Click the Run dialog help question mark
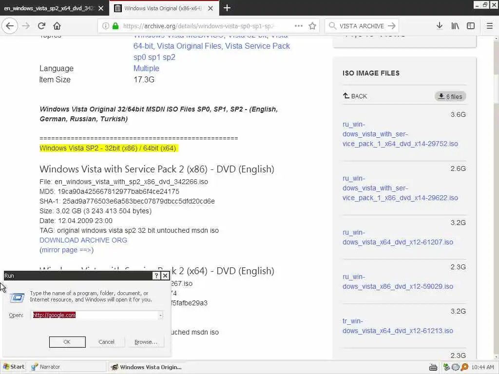 [156, 276]
